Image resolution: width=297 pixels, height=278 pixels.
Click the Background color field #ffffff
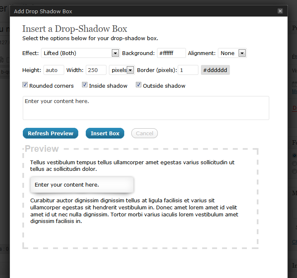tap(171, 53)
